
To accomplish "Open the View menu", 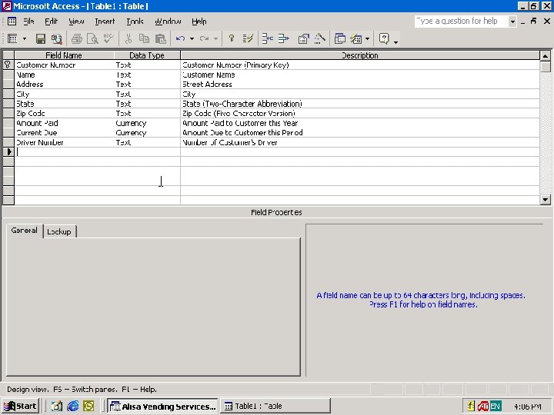I will 76,22.
